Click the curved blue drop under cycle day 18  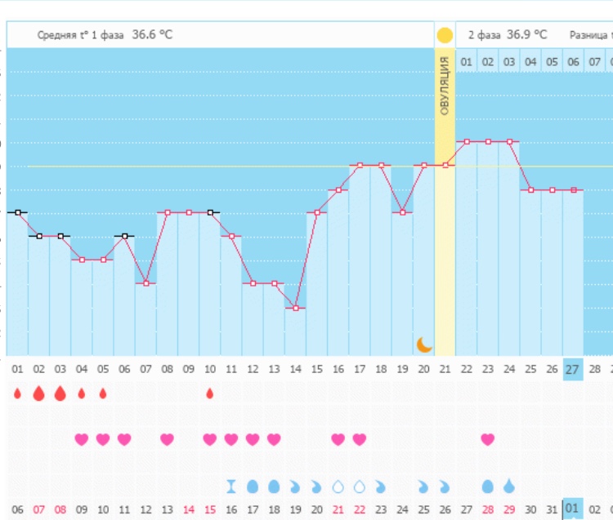380,487
